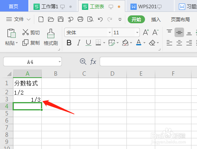The image size is (197, 149).
Task: Apply the font color A swatch
Action: (139, 43)
